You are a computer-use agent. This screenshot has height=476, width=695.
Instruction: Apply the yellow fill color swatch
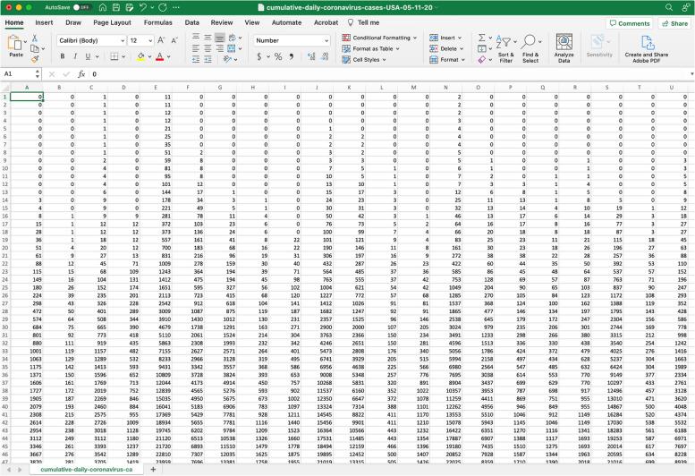[x=141, y=56]
